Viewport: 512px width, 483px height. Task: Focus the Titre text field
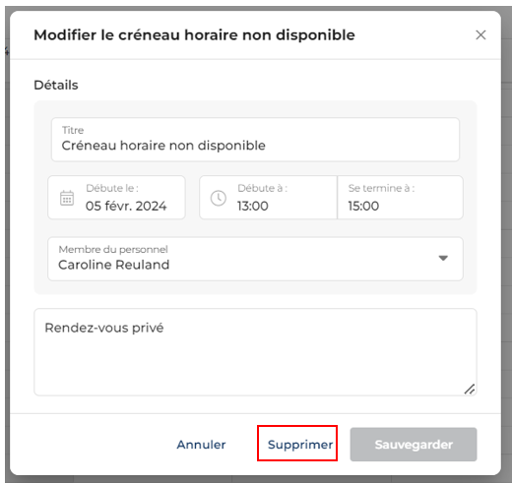tap(255, 140)
